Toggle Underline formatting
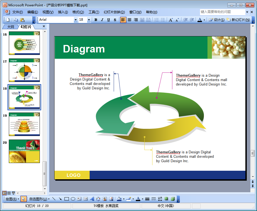This screenshot has height=211, width=257. (108, 20)
